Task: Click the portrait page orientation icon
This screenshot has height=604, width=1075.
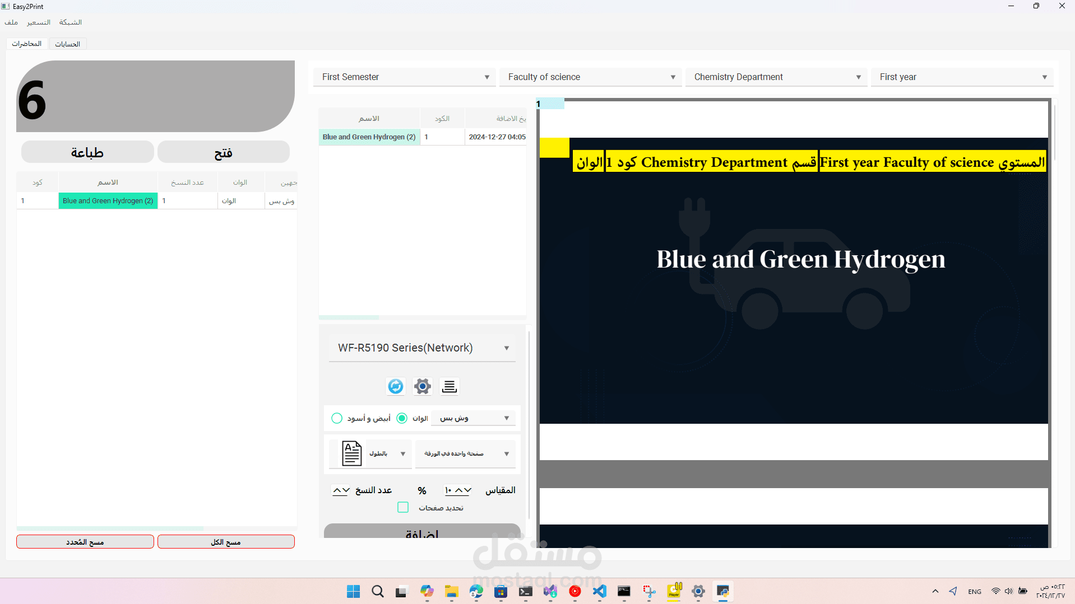Action: click(352, 453)
